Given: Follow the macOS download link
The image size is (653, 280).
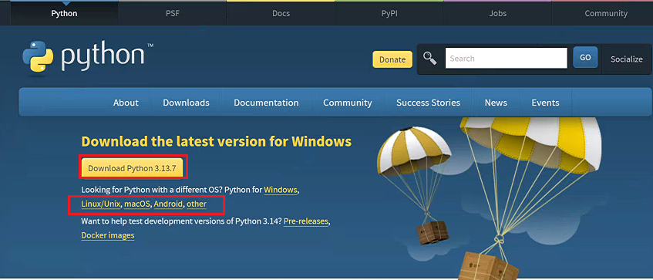Looking at the screenshot, I should pyautogui.click(x=137, y=204).
